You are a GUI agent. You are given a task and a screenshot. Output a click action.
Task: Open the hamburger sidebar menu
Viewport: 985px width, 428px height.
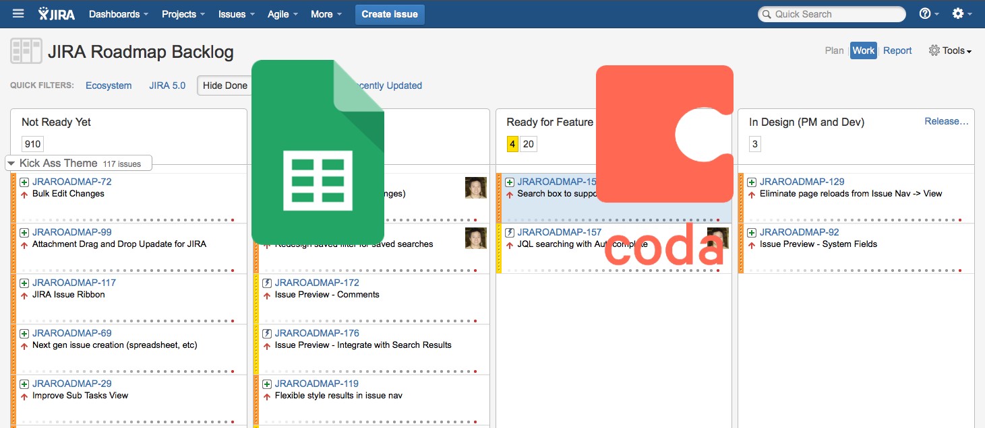pos(18,13)
